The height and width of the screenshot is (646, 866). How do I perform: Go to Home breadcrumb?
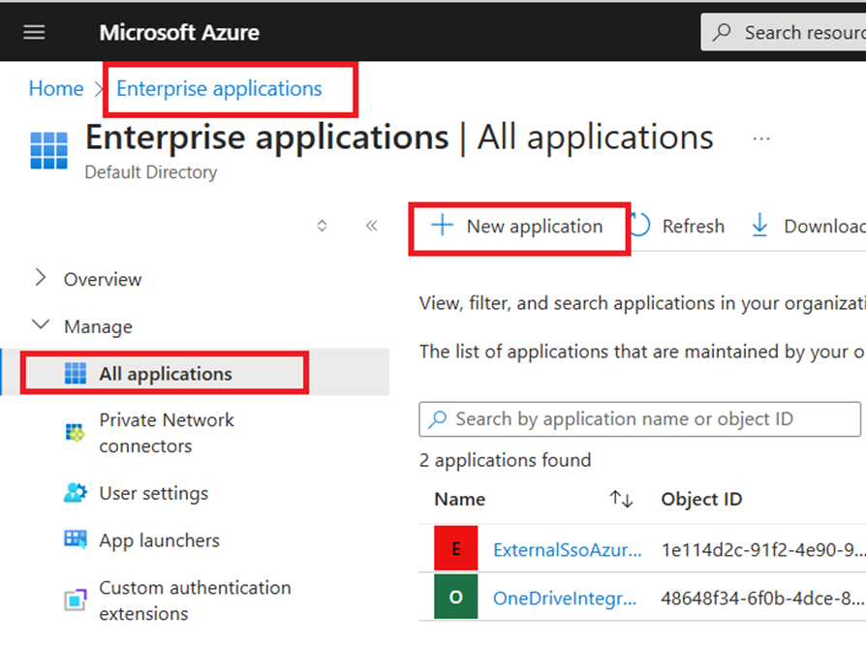pyautogui.click(x=56, y=88)
